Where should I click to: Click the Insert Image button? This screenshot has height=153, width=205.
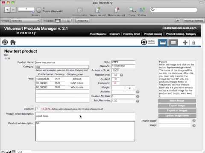click(177, 101)
